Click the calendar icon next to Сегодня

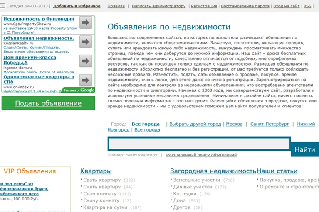pyautogui.click(x=2, y=6)
